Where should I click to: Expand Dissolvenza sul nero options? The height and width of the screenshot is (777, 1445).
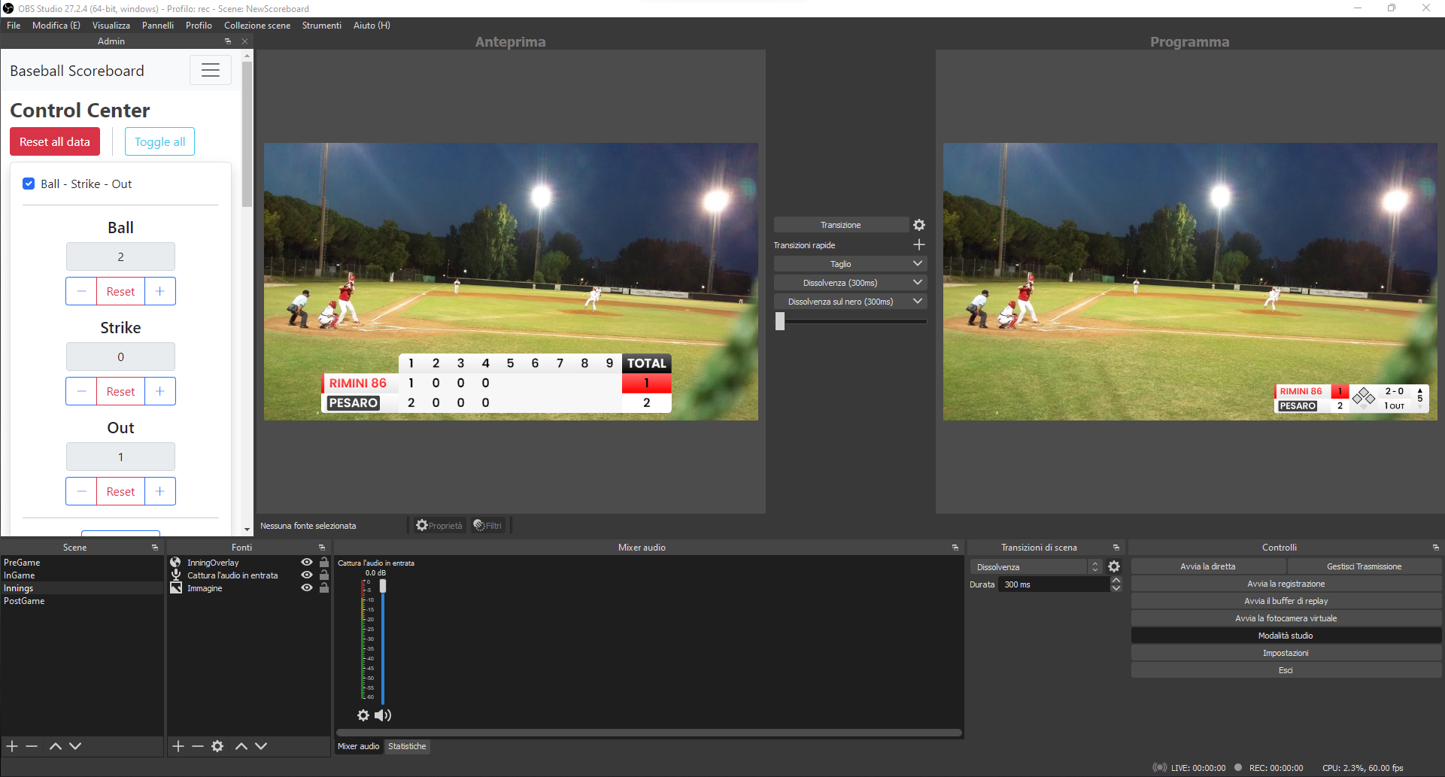tap(917, 302)
